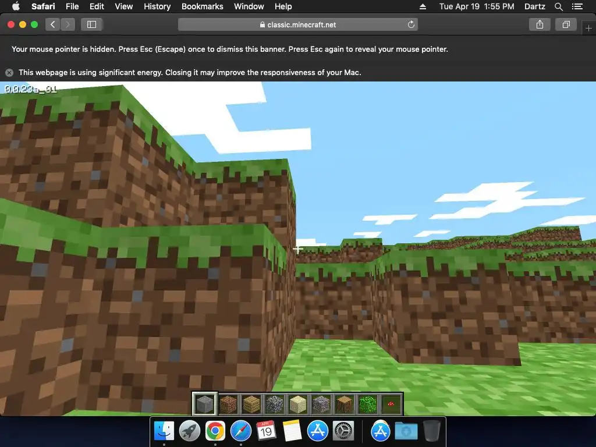This screenshot has height=447, width=596.
Task: Select the stone block in the hotbar
Action: pos(205,404)
